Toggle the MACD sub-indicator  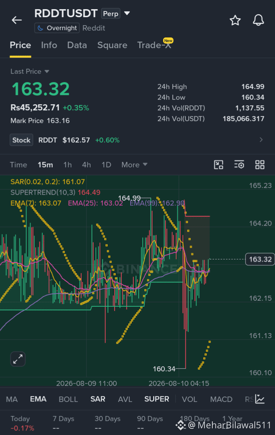coord(221,399)
